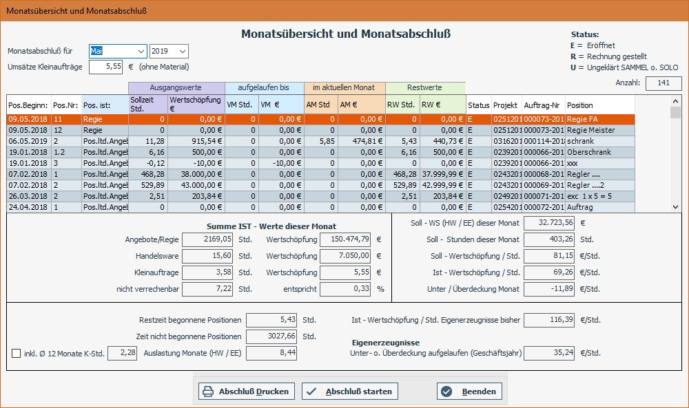Screen dimensions: 689x408
Task: Click the checkmark icon beside Abschluß starten
Action: click(x=312, y=391)
